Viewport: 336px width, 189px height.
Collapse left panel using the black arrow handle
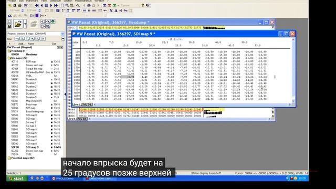click(65, 94)
